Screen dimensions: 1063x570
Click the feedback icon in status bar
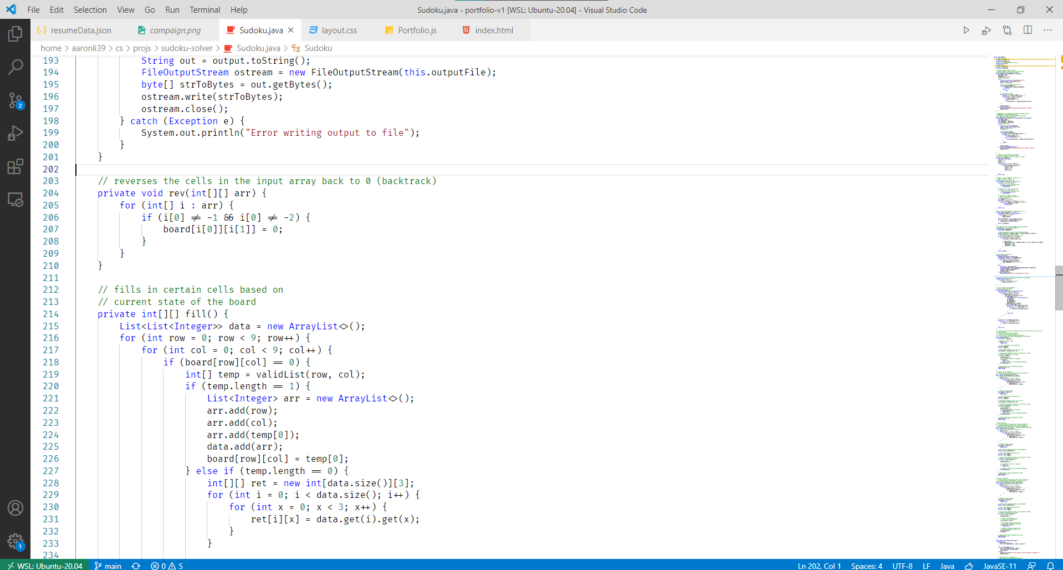1031,566
